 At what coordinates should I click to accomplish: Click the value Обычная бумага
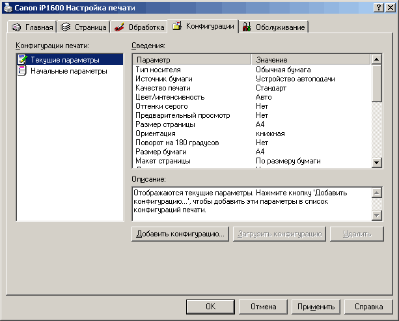click(283, 70)
